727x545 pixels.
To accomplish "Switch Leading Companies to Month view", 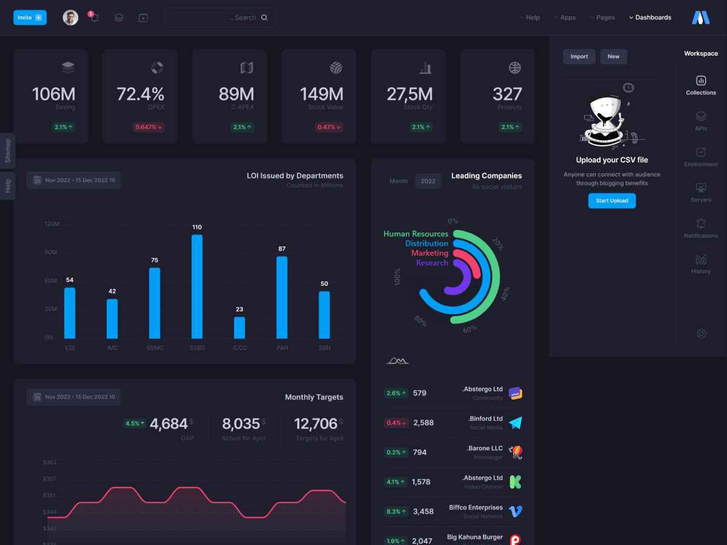I will (x=398, y=181).
